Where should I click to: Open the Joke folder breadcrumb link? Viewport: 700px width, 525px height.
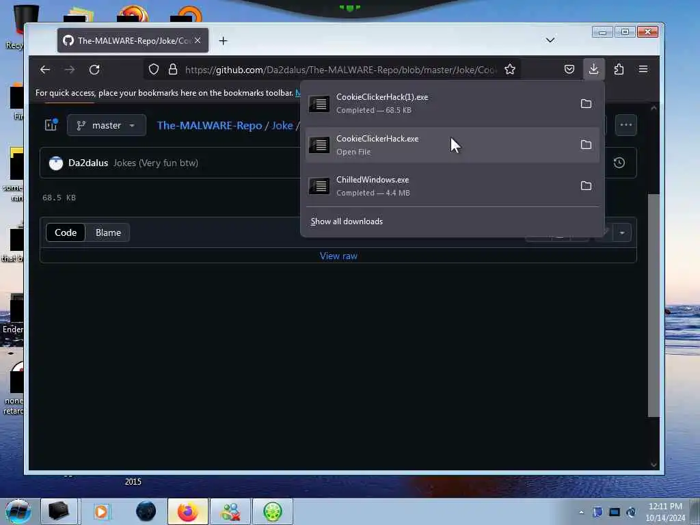(282, 126)
